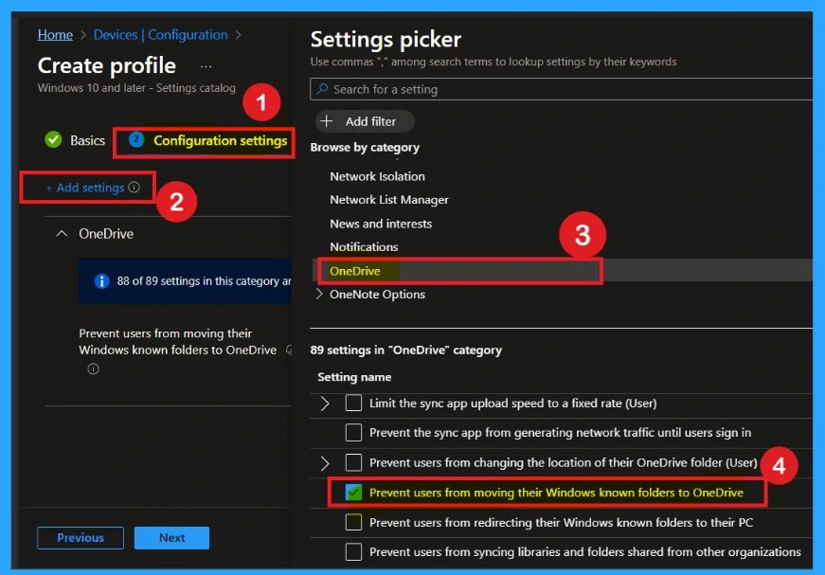Collapse the OneDrive section chevron
The image size is (825, 575).
[62, 234]
